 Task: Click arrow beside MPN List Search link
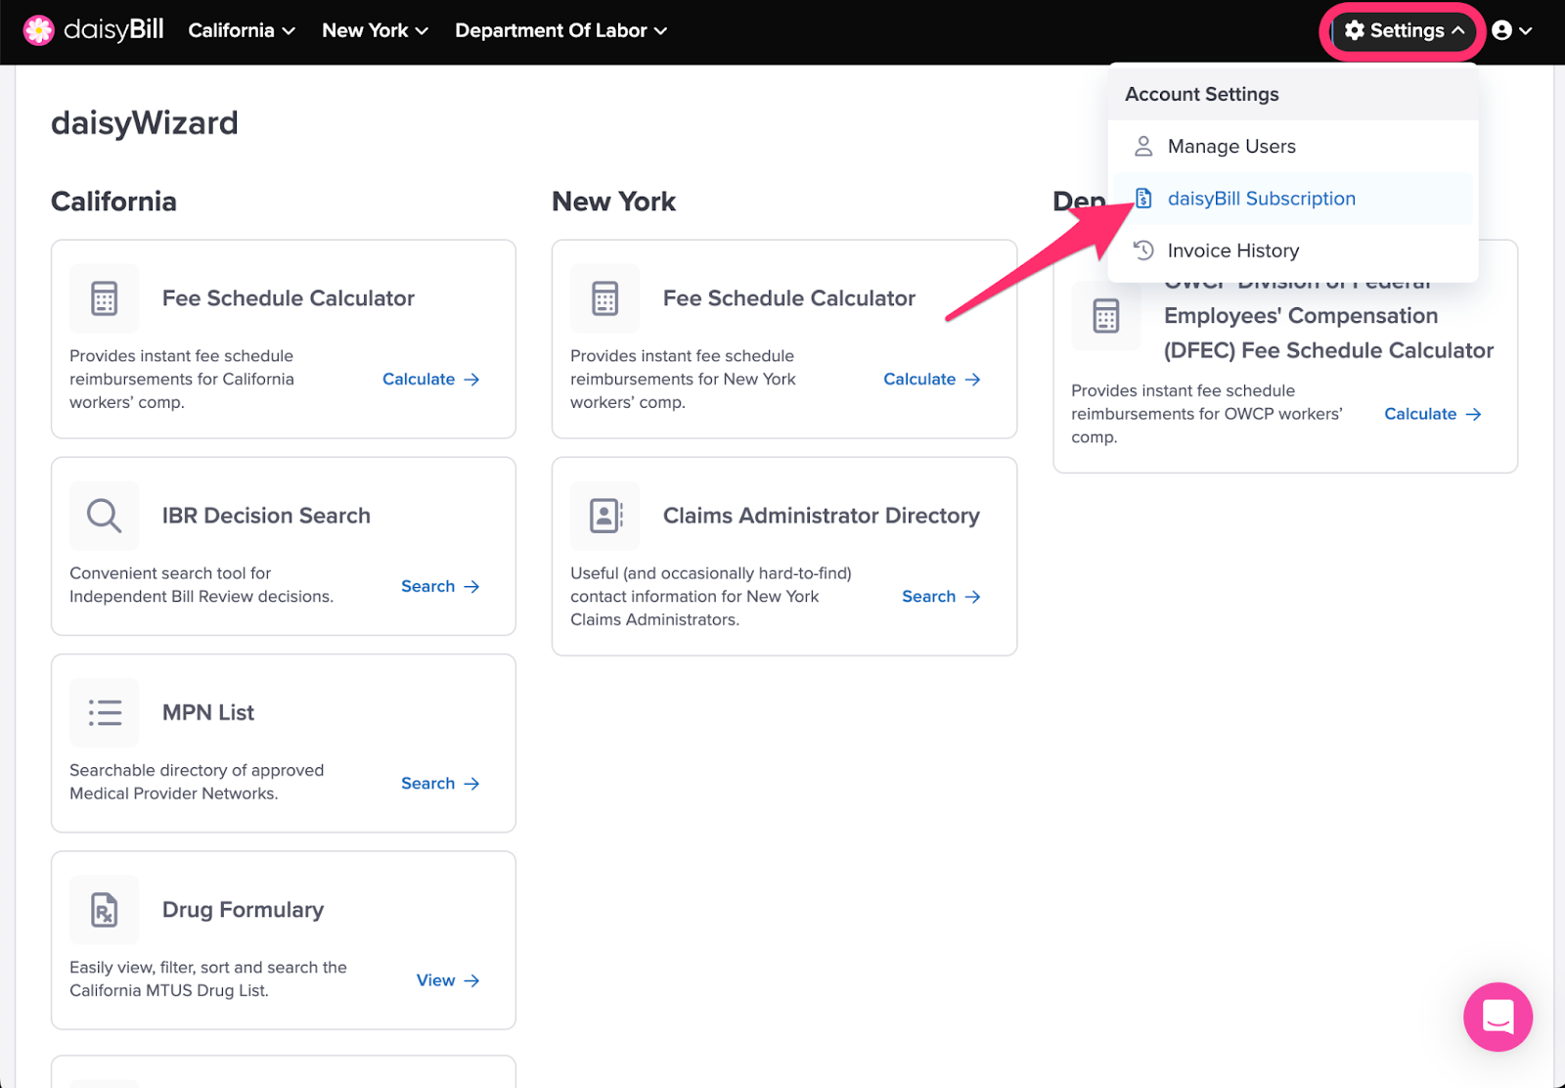pyautogui.click(x=471, y=784)
